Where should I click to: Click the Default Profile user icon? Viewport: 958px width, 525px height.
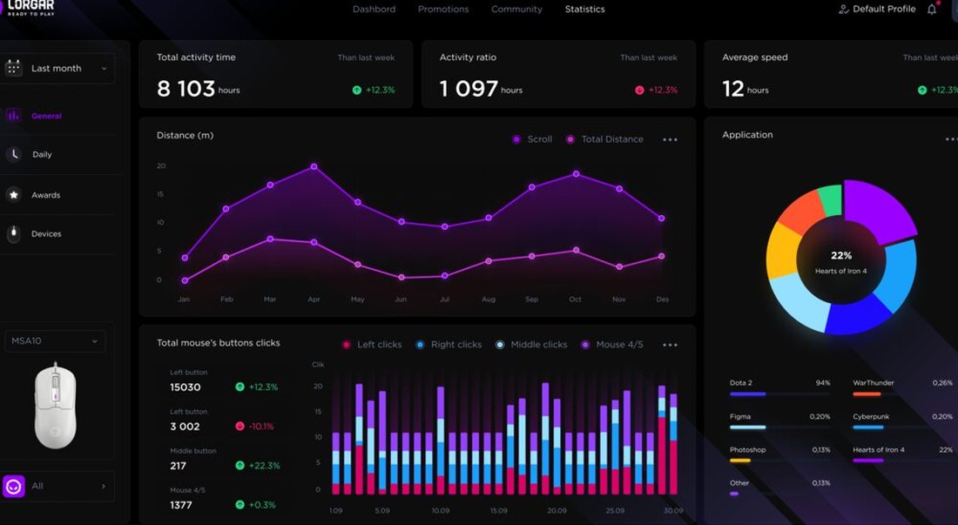(x=845, y=10)
